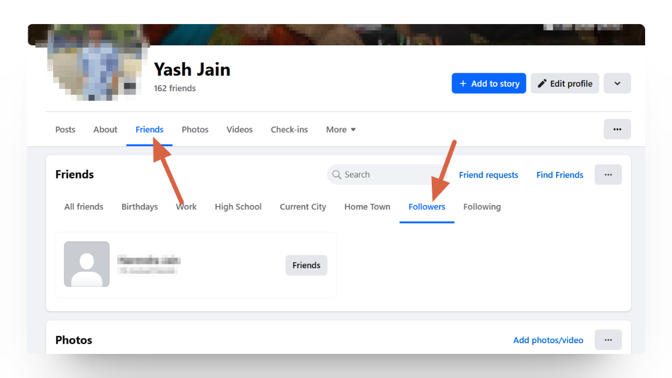Click the ellipsis icon next to profile tabs
This screenshot has height=378, width=672.
(x=617, y=129)
